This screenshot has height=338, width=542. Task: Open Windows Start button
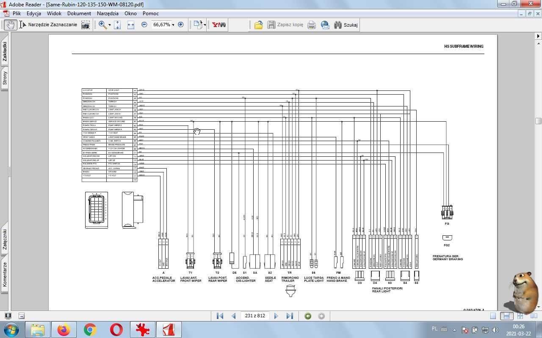click(x=11, y=330)
